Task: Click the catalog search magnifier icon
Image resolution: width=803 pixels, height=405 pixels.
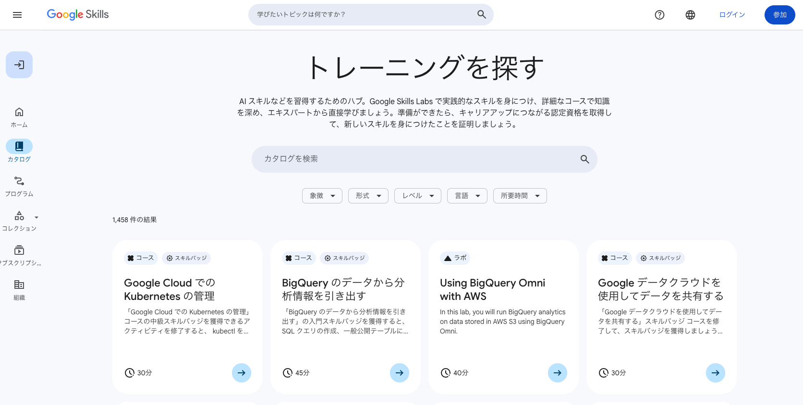Action: pyautogui.click(x=584, y=159)
